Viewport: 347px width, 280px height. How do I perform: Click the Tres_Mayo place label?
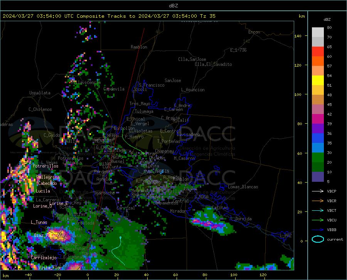tap(140, 104)
